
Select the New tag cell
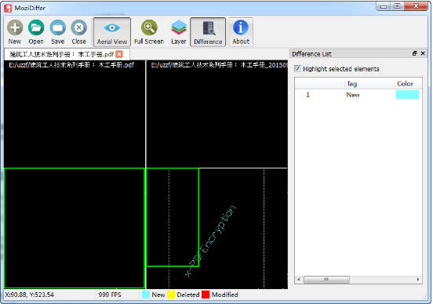(x=353, y=95)
